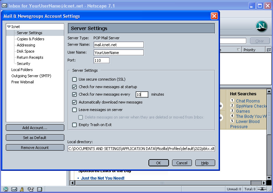Open The Body You hot search link
Screen dimensions: 273x193
[x=251, y=116]
